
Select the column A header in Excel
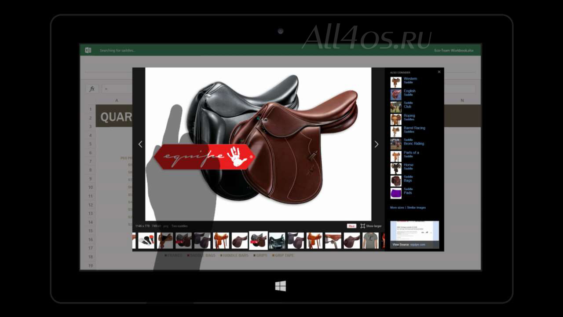coord(117,100)
